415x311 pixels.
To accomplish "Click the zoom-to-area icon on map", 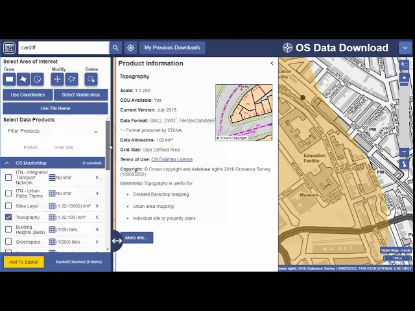I will tap(404, 65).
